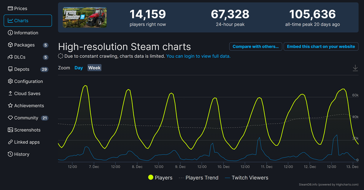
Task: Toggle the Twitch Viewers legend entry
Action: tap(246, 178)
